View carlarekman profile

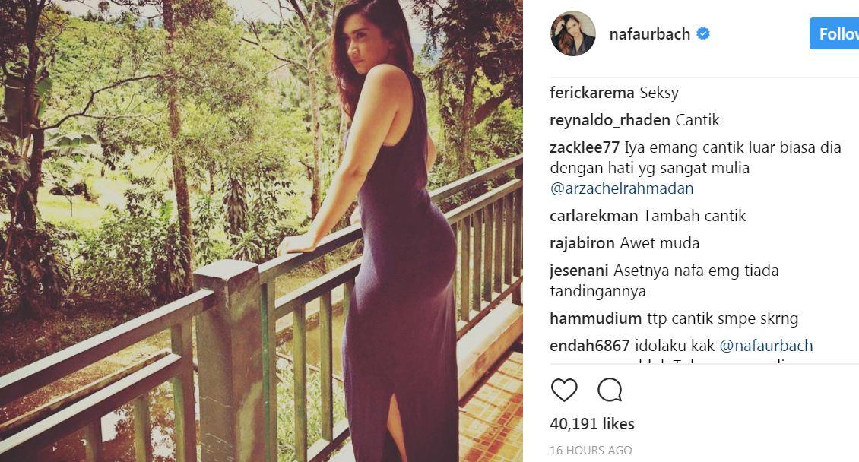pos(594,216)
